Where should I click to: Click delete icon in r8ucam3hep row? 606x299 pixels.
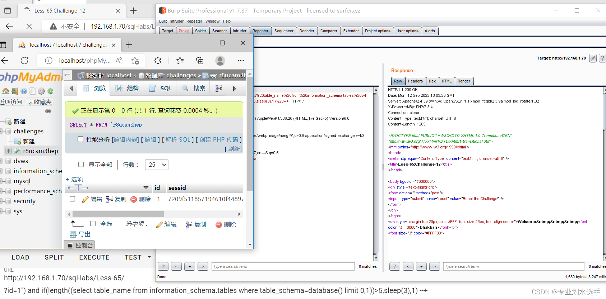[x=134, y=199]
